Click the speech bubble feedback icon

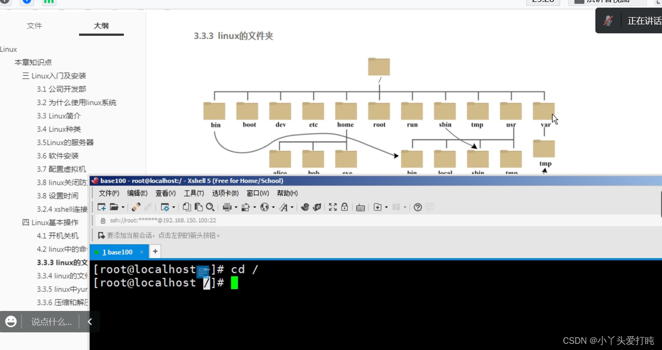pyautogui.click(x=430, y=207)
